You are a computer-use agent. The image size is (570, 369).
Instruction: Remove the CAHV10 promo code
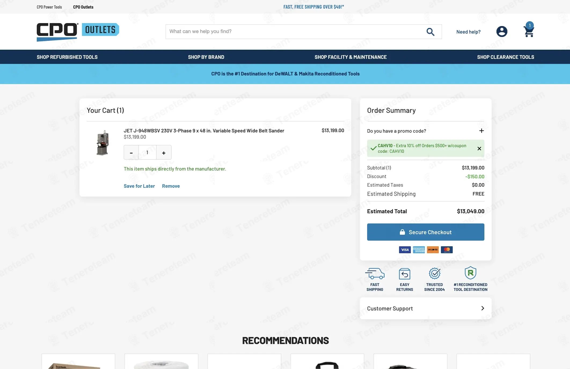pyautogui.click(x=479, y=149)
